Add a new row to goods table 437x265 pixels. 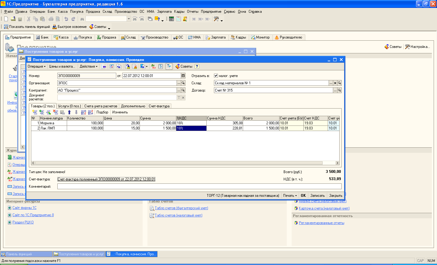click(35, 112)
